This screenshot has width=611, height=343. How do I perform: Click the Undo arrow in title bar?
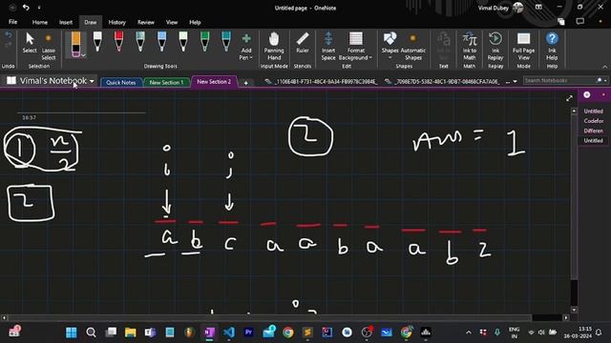pyautogui.click(x=26, y=8)
